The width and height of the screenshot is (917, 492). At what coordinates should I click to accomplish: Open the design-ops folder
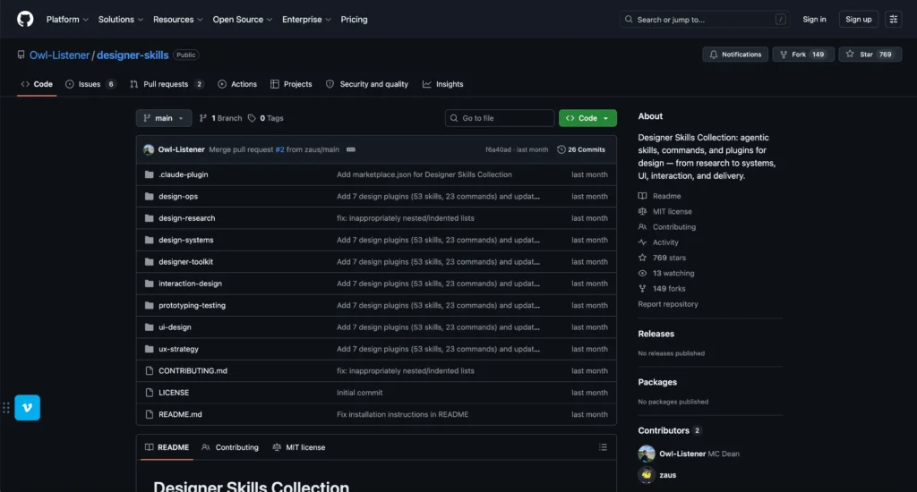[x=178, y=196]
